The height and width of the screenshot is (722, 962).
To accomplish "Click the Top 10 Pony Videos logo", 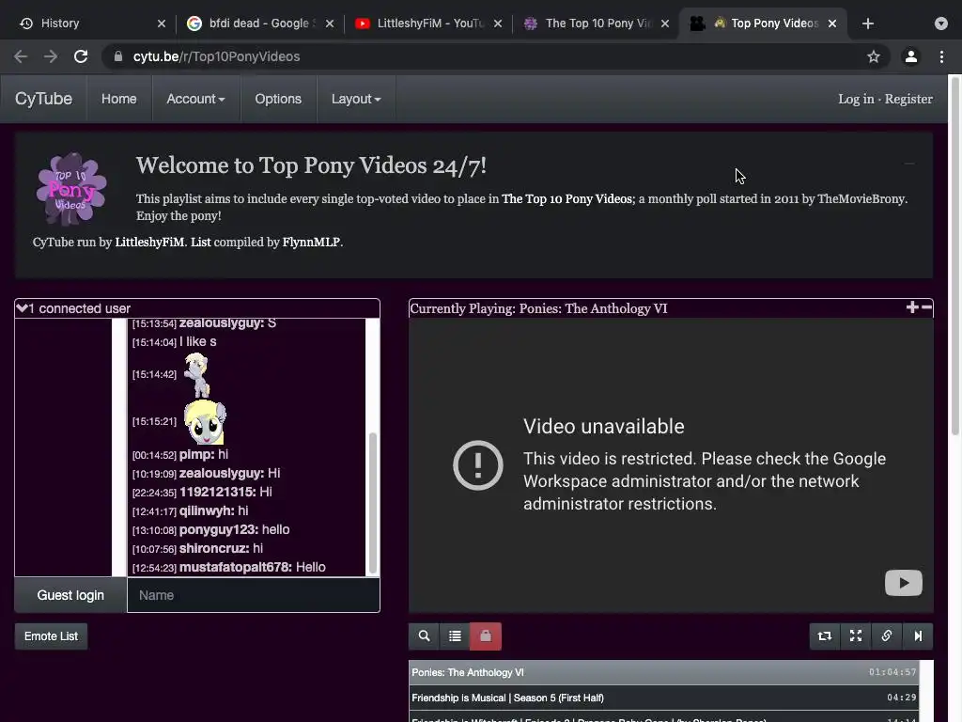I will 71,189.
